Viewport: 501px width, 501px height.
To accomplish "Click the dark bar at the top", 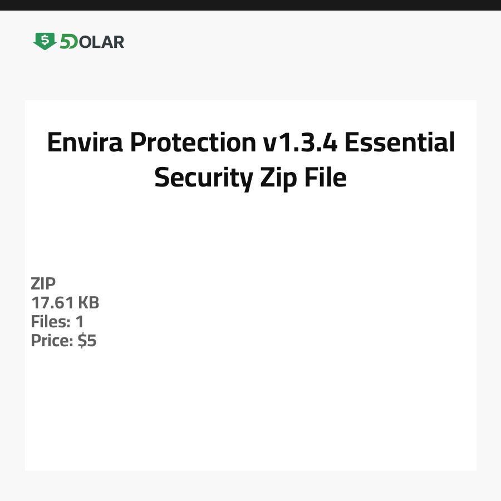I will (250, 5).
